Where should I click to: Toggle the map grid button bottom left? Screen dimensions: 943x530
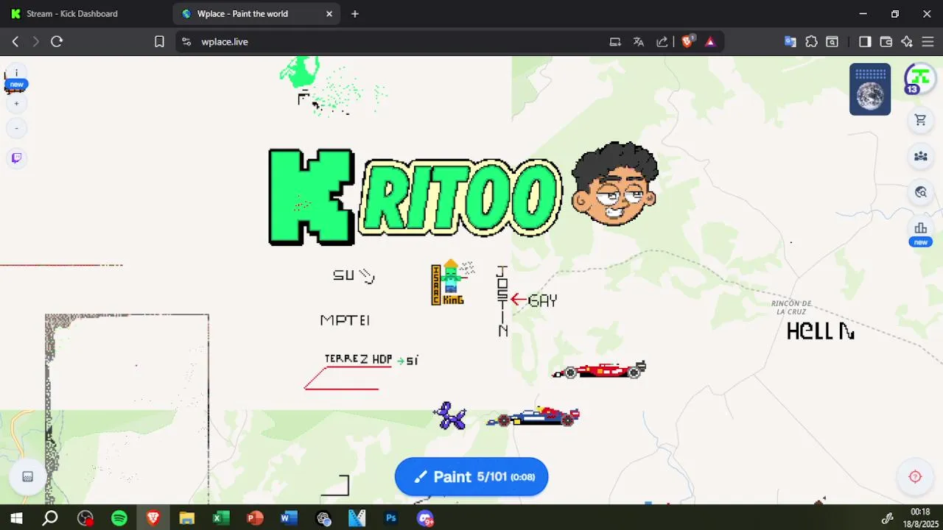pyautogui.click(x=27, y=477)
